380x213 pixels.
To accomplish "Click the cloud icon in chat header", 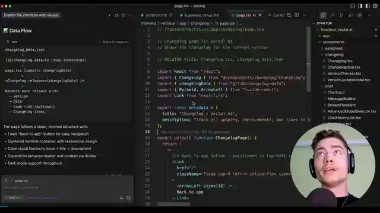I will (x=116, y=15).
